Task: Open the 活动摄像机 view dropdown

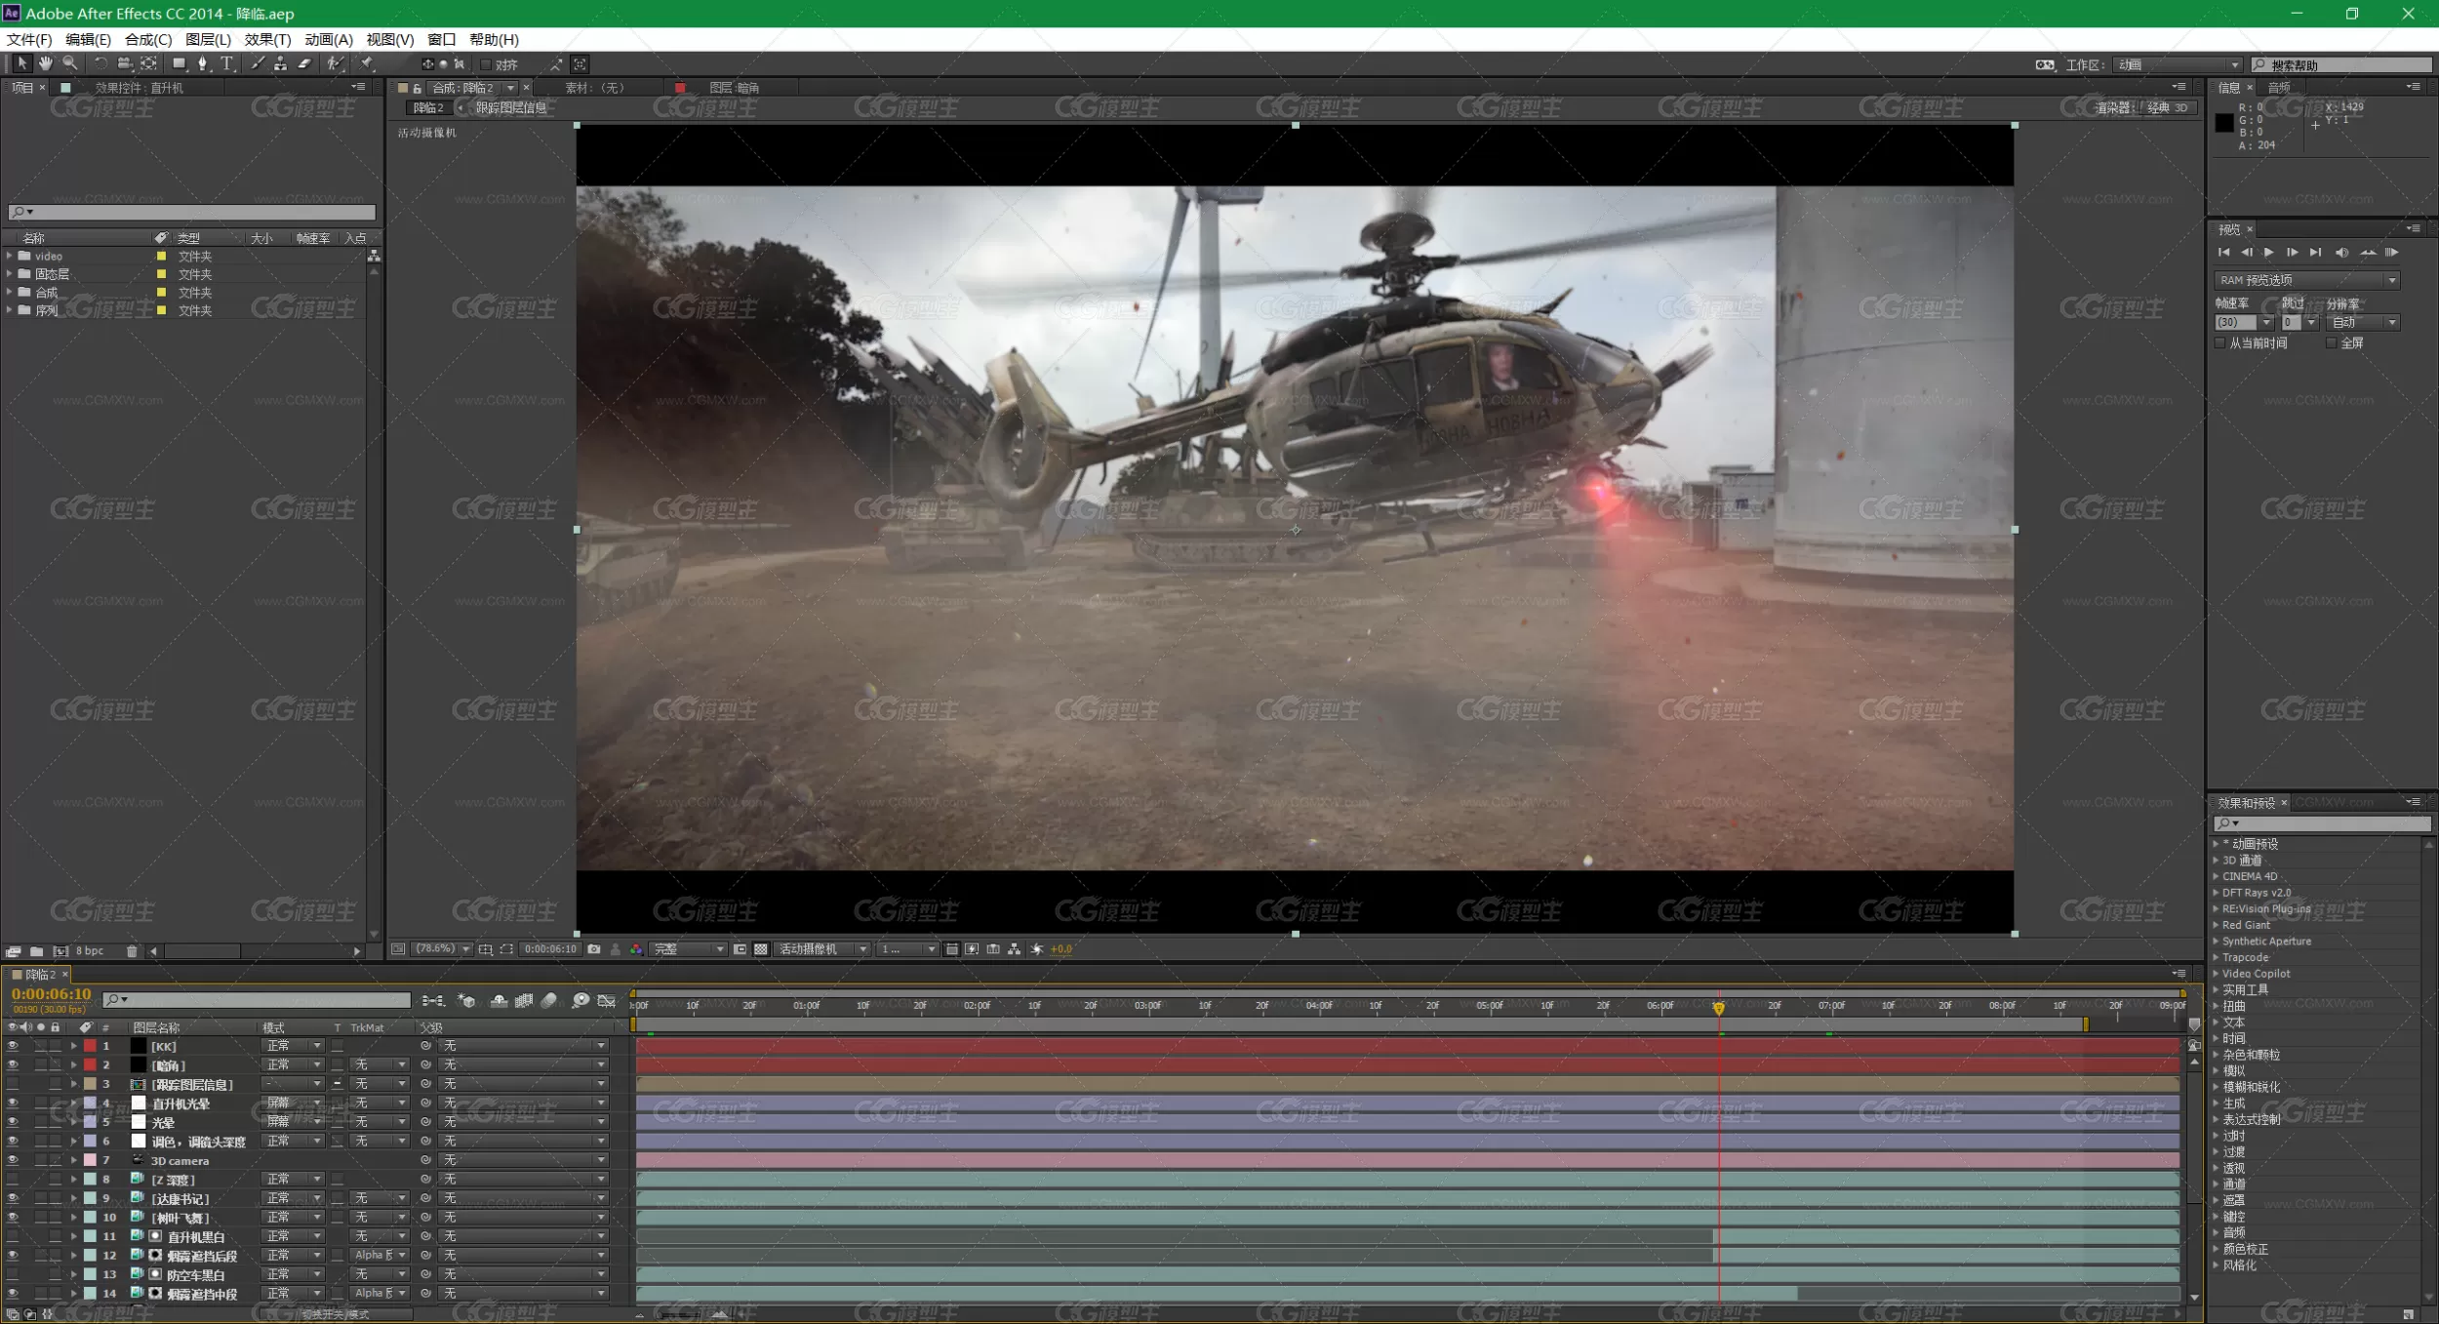Action: click(822, 949)
